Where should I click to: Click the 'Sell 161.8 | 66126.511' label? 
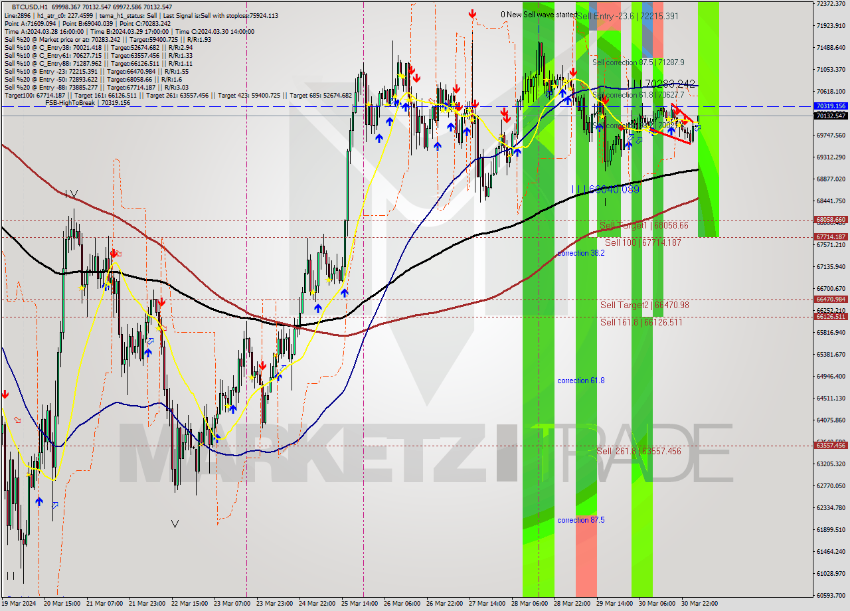coord(641,322)
